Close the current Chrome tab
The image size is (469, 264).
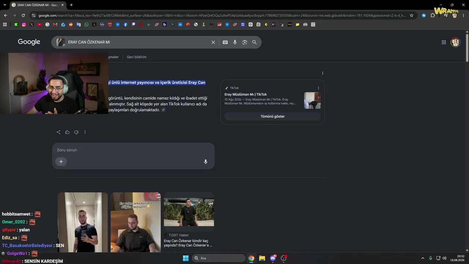[x=62, y=5]
